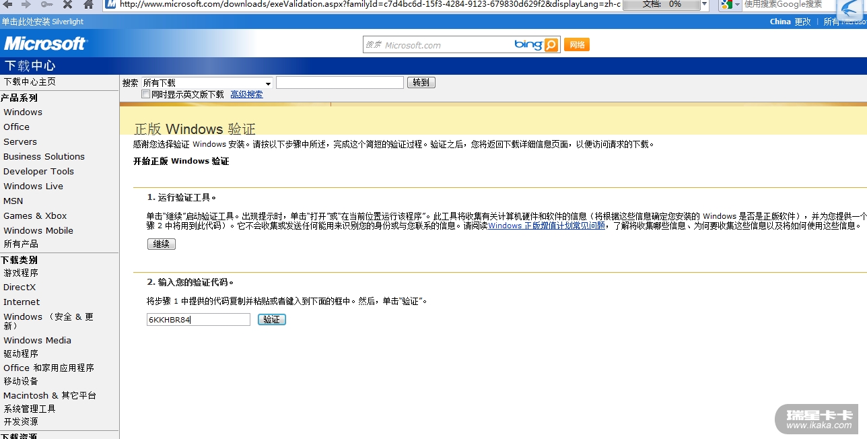Image resolution: width=867 pixels, height=439 pixels.
Task: Open Servers sidebar link
Action: [x=20, y=141]
